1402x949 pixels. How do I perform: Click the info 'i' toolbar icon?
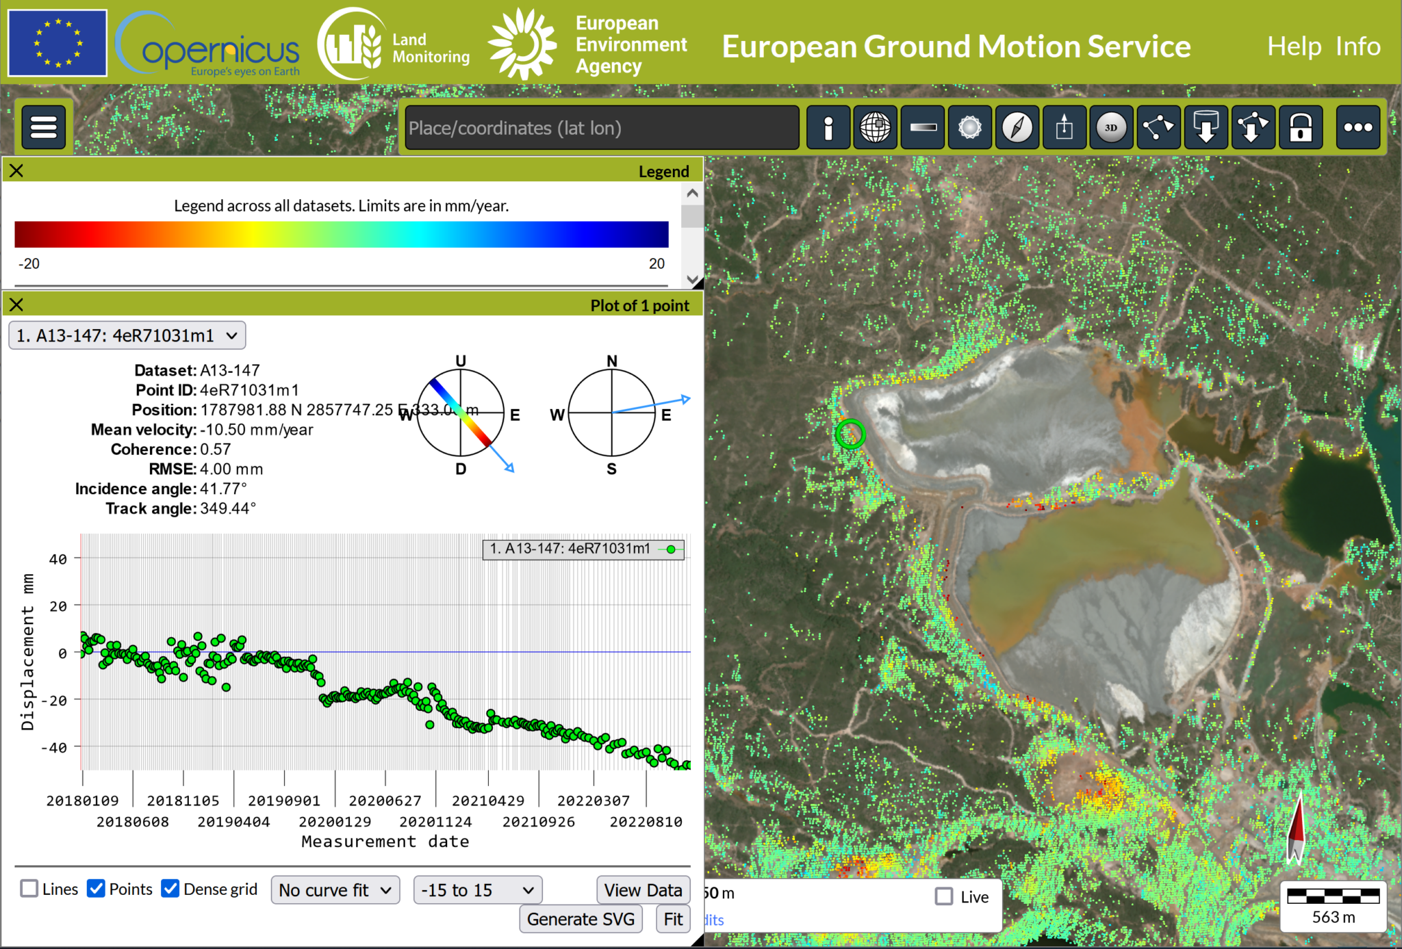pos(828,127)
